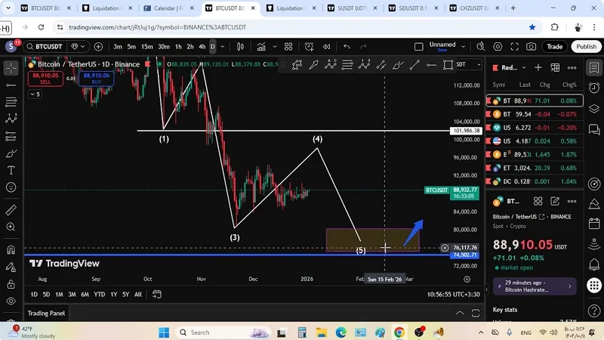Image resolution: width=604 pixels, height=340 pixels.
Task: Click the bar replay rewind icon
Action: [x=326, y=47]
